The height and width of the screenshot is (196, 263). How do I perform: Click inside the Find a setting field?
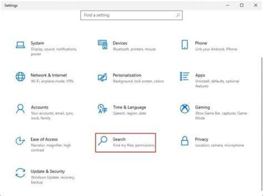(131, 15)
